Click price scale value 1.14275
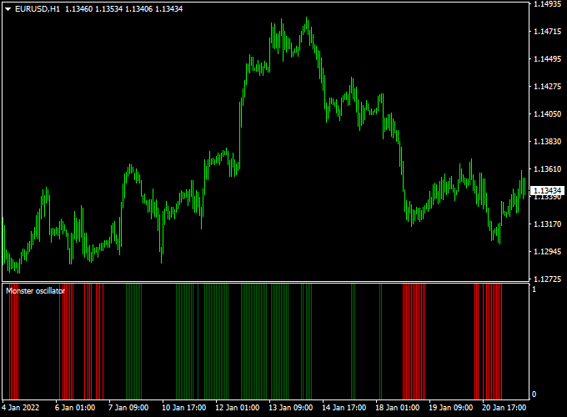This screenshot has width=567, height=417. tap(548, 87)
